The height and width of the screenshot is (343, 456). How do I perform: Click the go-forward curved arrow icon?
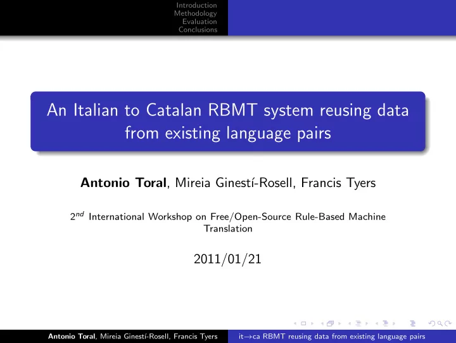448,323
